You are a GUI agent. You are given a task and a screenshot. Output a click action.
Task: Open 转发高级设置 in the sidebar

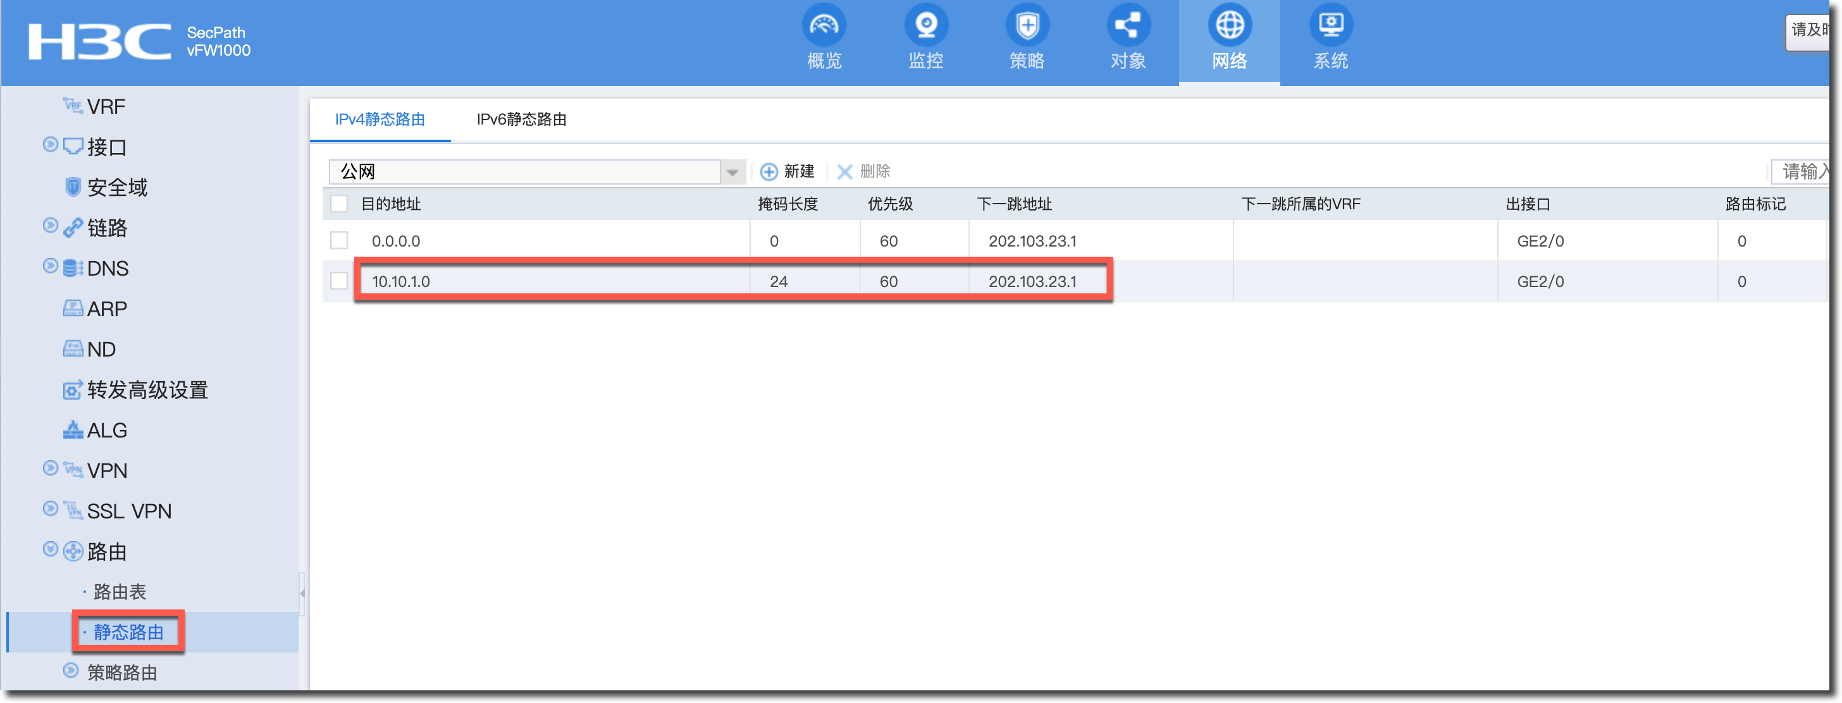click(147, 390)
